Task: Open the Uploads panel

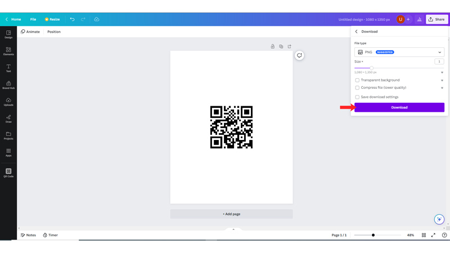Action: click(8, 102)
